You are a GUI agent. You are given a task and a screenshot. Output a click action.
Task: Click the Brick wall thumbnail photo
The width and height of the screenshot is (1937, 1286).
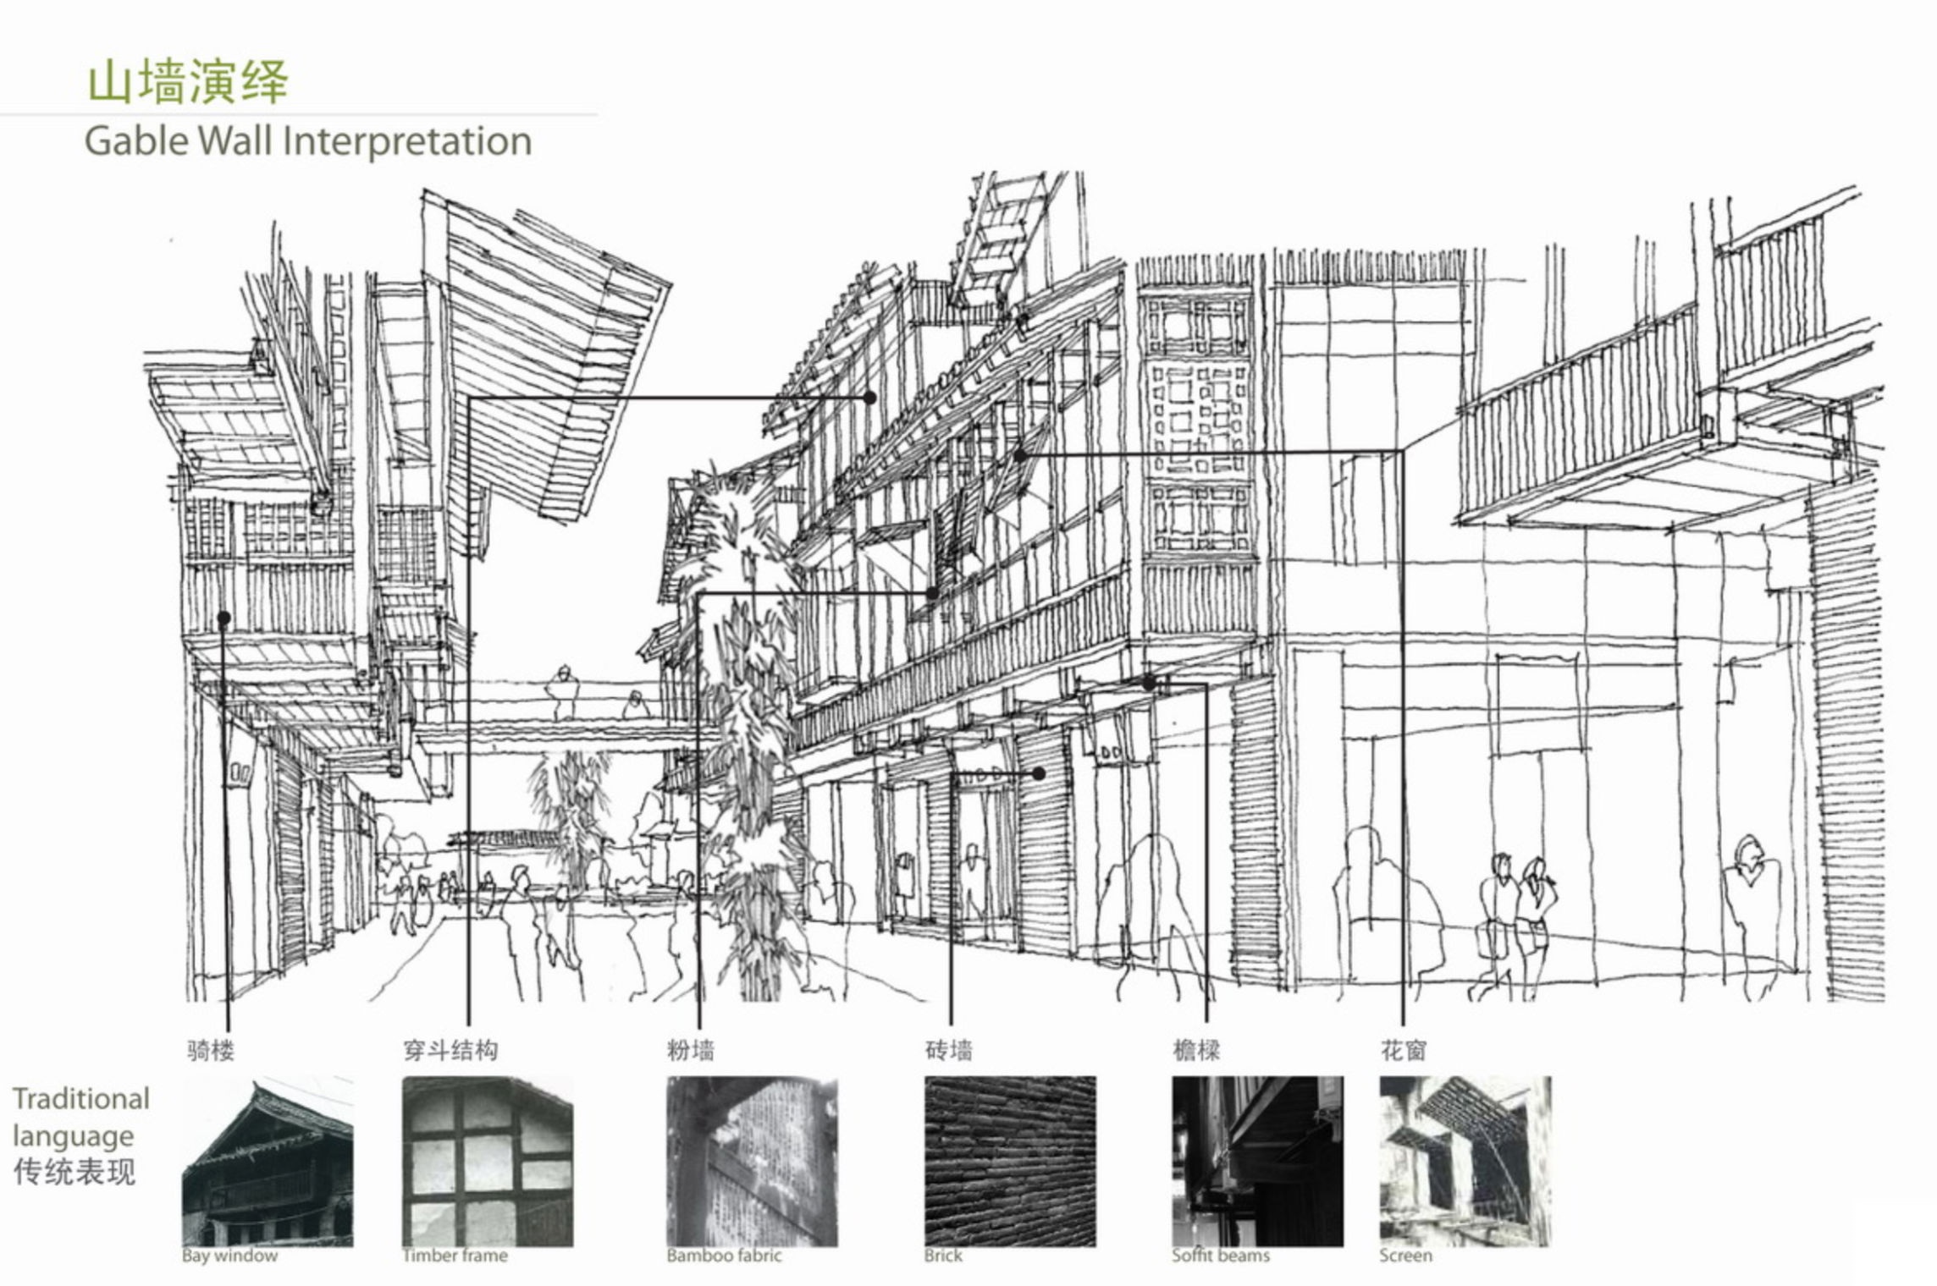pos(1010,1161)
